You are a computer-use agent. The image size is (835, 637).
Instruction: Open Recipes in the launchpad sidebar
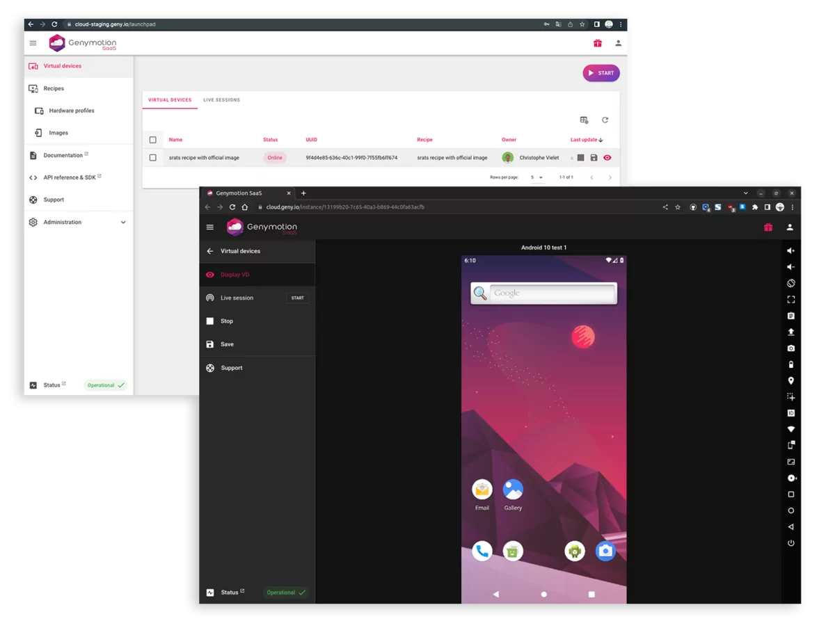click(78, 88)
